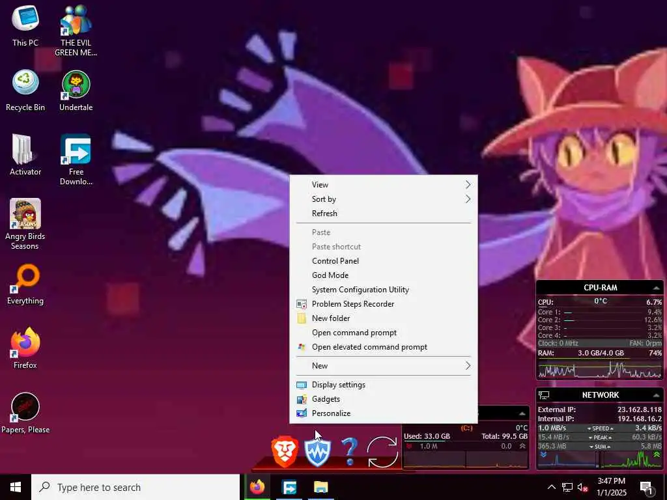Select God Mode in context menu

click(x=383, y=275)
